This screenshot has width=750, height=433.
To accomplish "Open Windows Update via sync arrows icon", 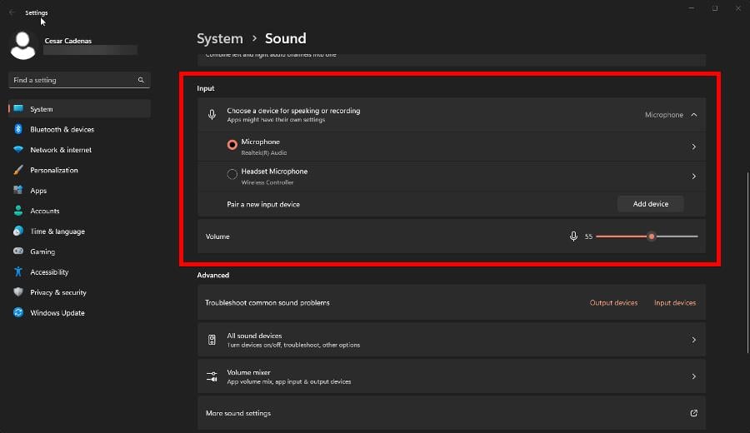I will pos(18,312).
